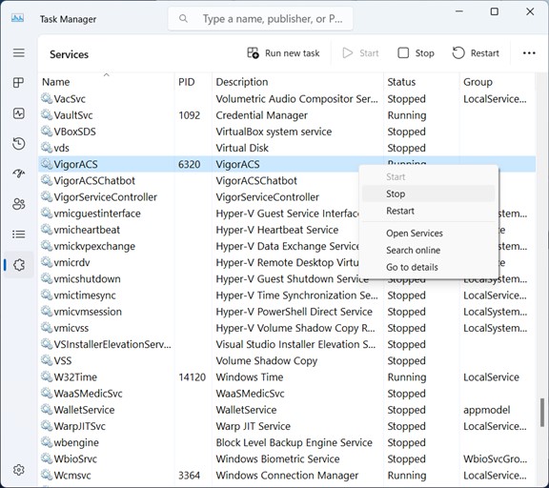Select the vmicvss service name
The height and width of the screenshot is (488, 549).
(71, 328)
